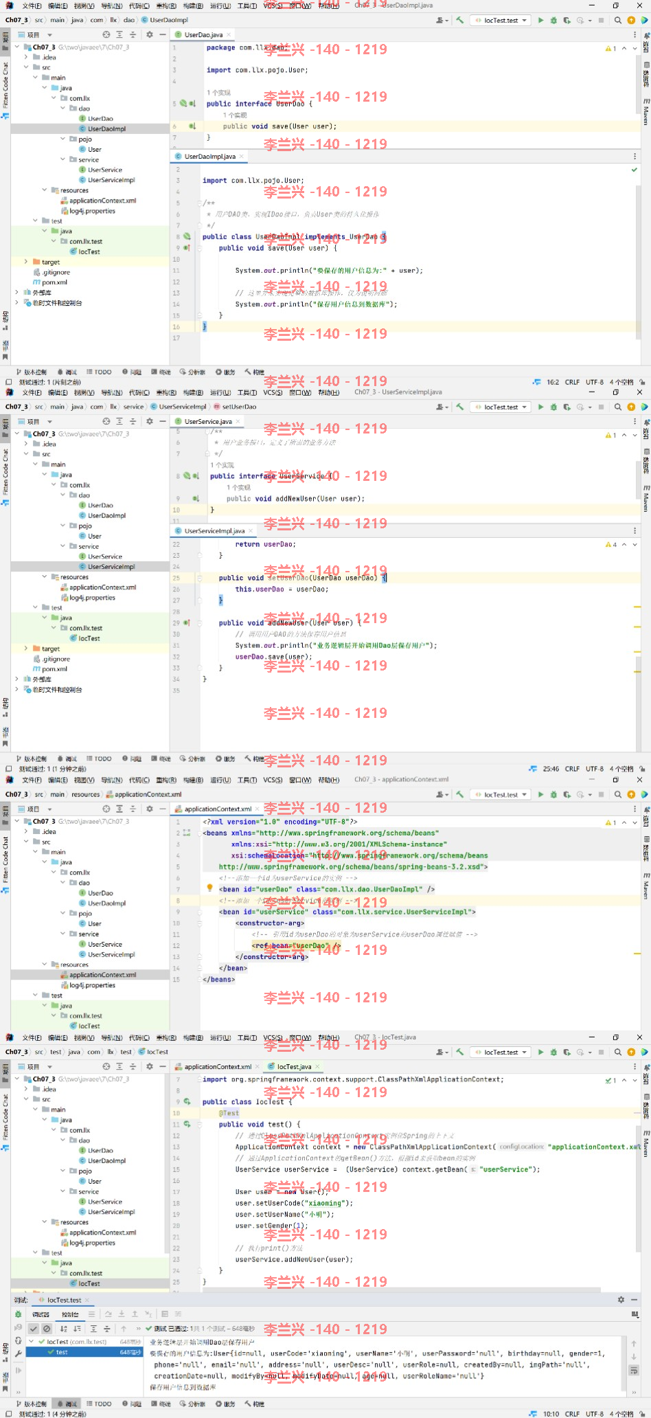Expand the target folder in UserDaoImpl.java window

26,262
